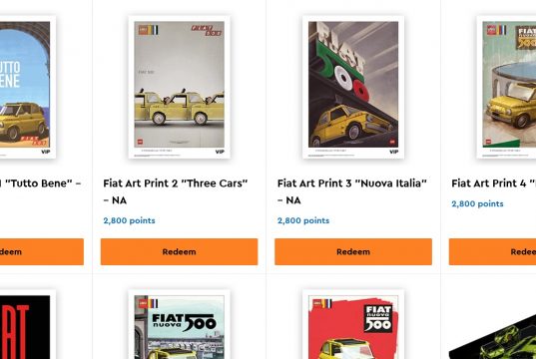Open the Tutto Bene poster thumbnail
The height and width of the screenshot is (359, 536).
28,87
